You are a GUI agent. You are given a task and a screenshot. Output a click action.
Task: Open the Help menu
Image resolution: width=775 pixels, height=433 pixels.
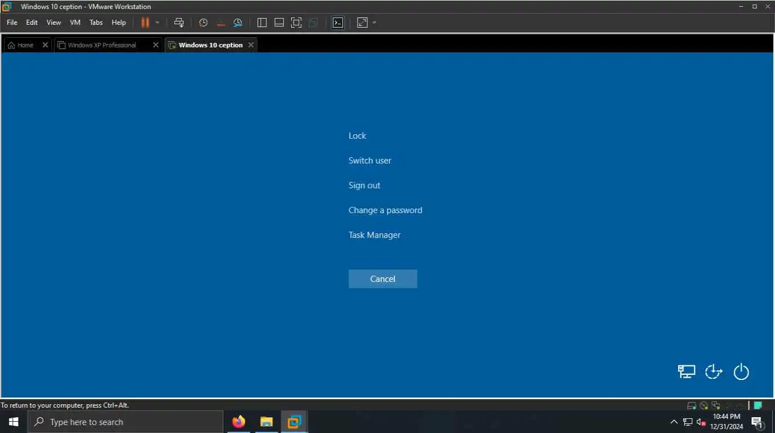pos(119,23)
